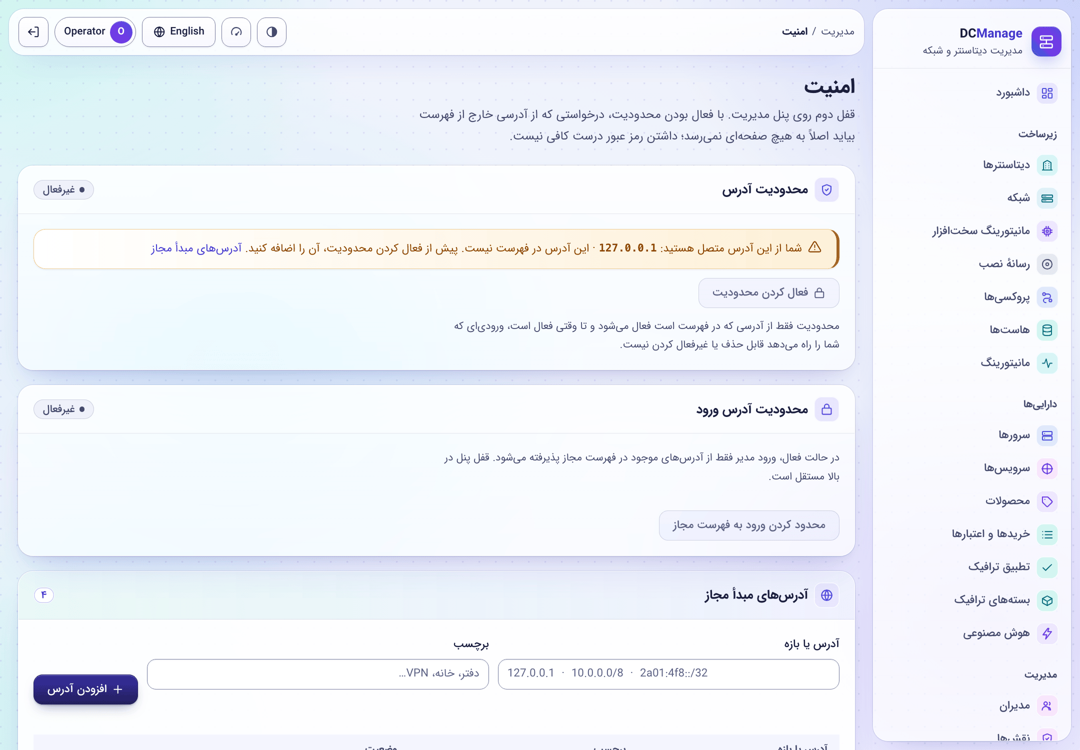The image size is (1080, 750).
Task: Open تطبیق ترافیک checkmark icon
Action: coord(1047,567)
